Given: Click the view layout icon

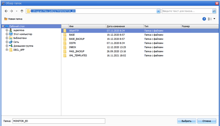Looking at the screenshot, I should 210,19.
